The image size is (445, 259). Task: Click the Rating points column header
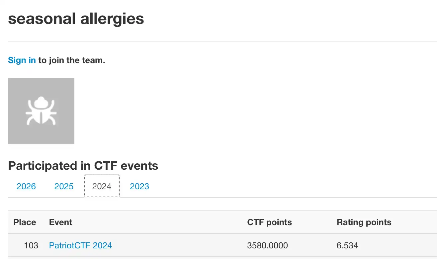(364, 222)
